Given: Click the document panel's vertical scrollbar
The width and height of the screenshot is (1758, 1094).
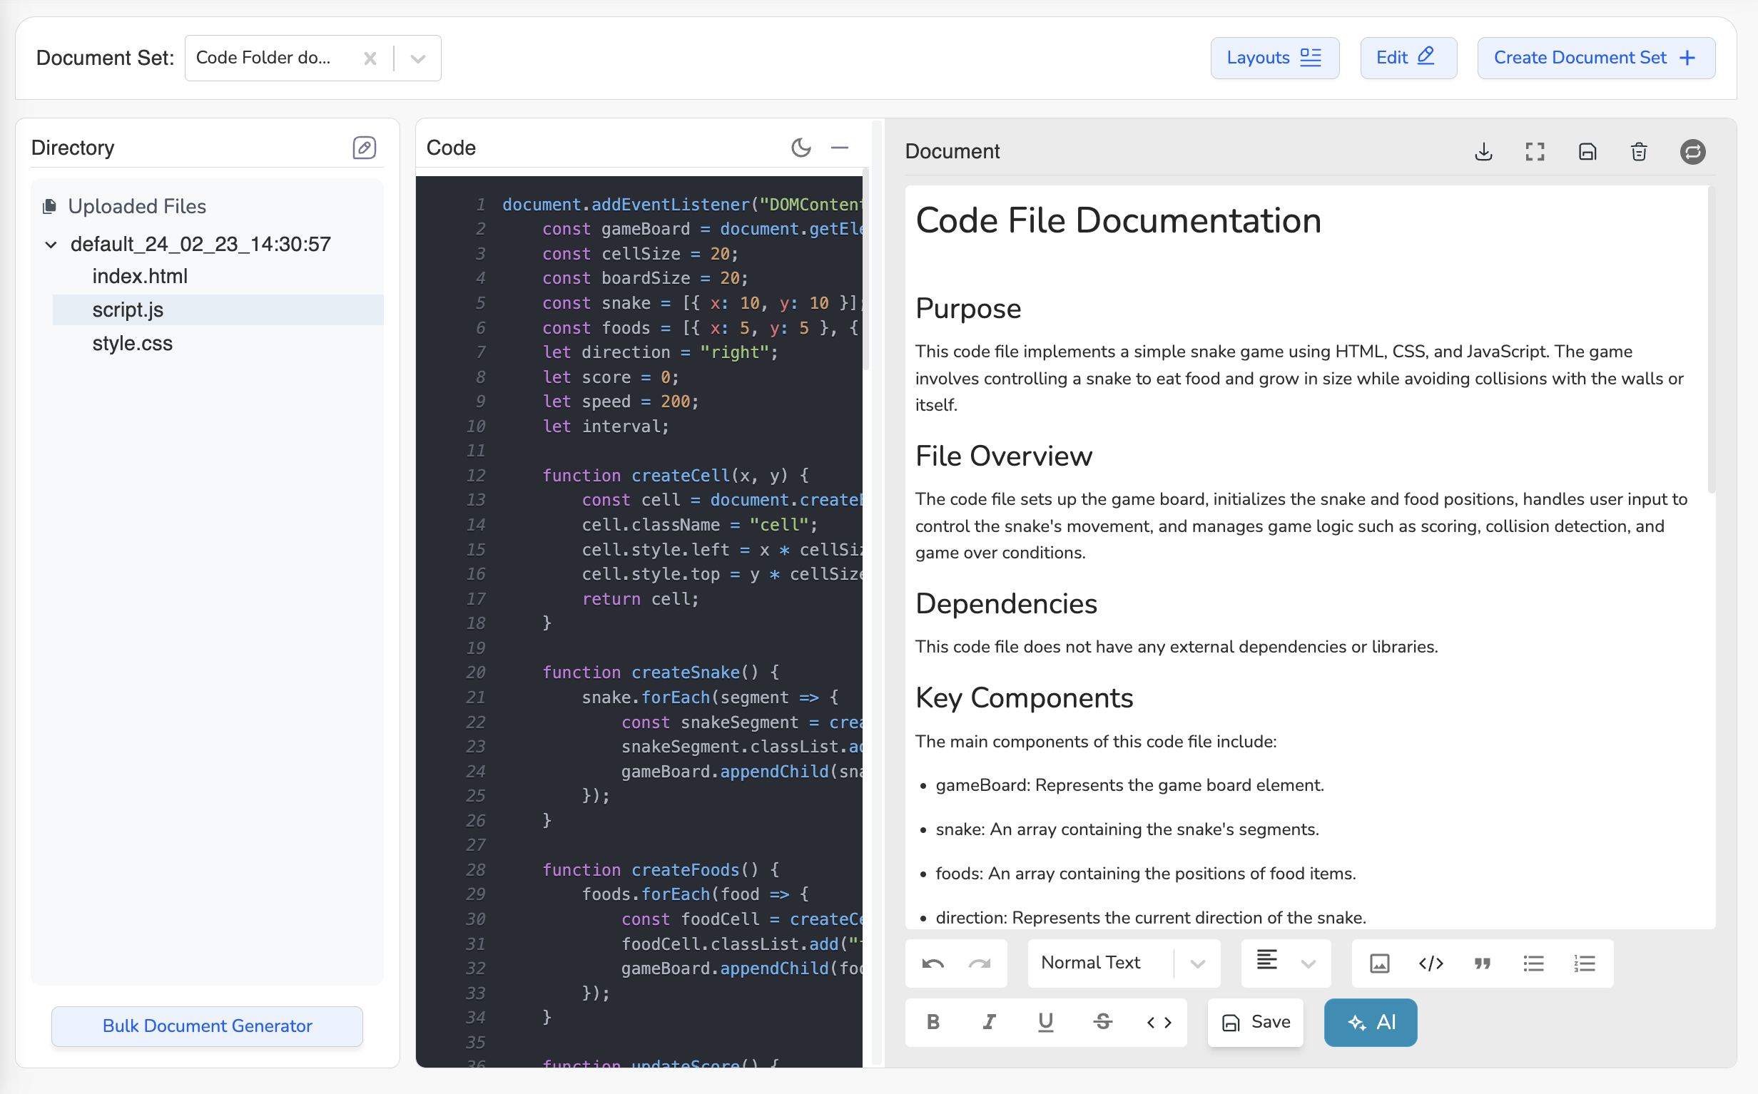Looking at the screenshot, I should pos(1711,340).
